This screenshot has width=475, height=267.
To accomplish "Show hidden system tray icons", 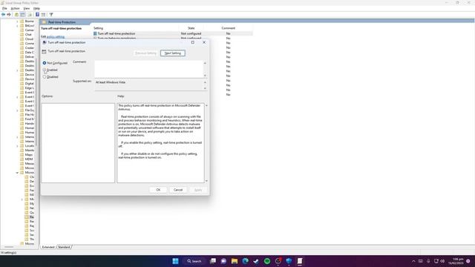I will tap(413, 261).
